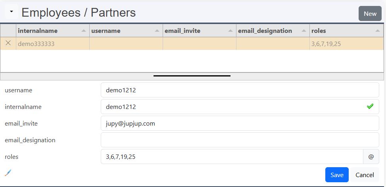
Task: Click the username input field
Action: click(240, 90)
